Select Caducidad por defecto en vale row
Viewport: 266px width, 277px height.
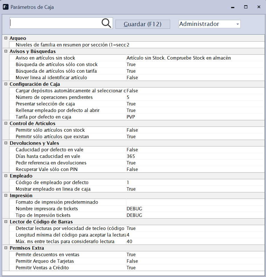(137, 150)
